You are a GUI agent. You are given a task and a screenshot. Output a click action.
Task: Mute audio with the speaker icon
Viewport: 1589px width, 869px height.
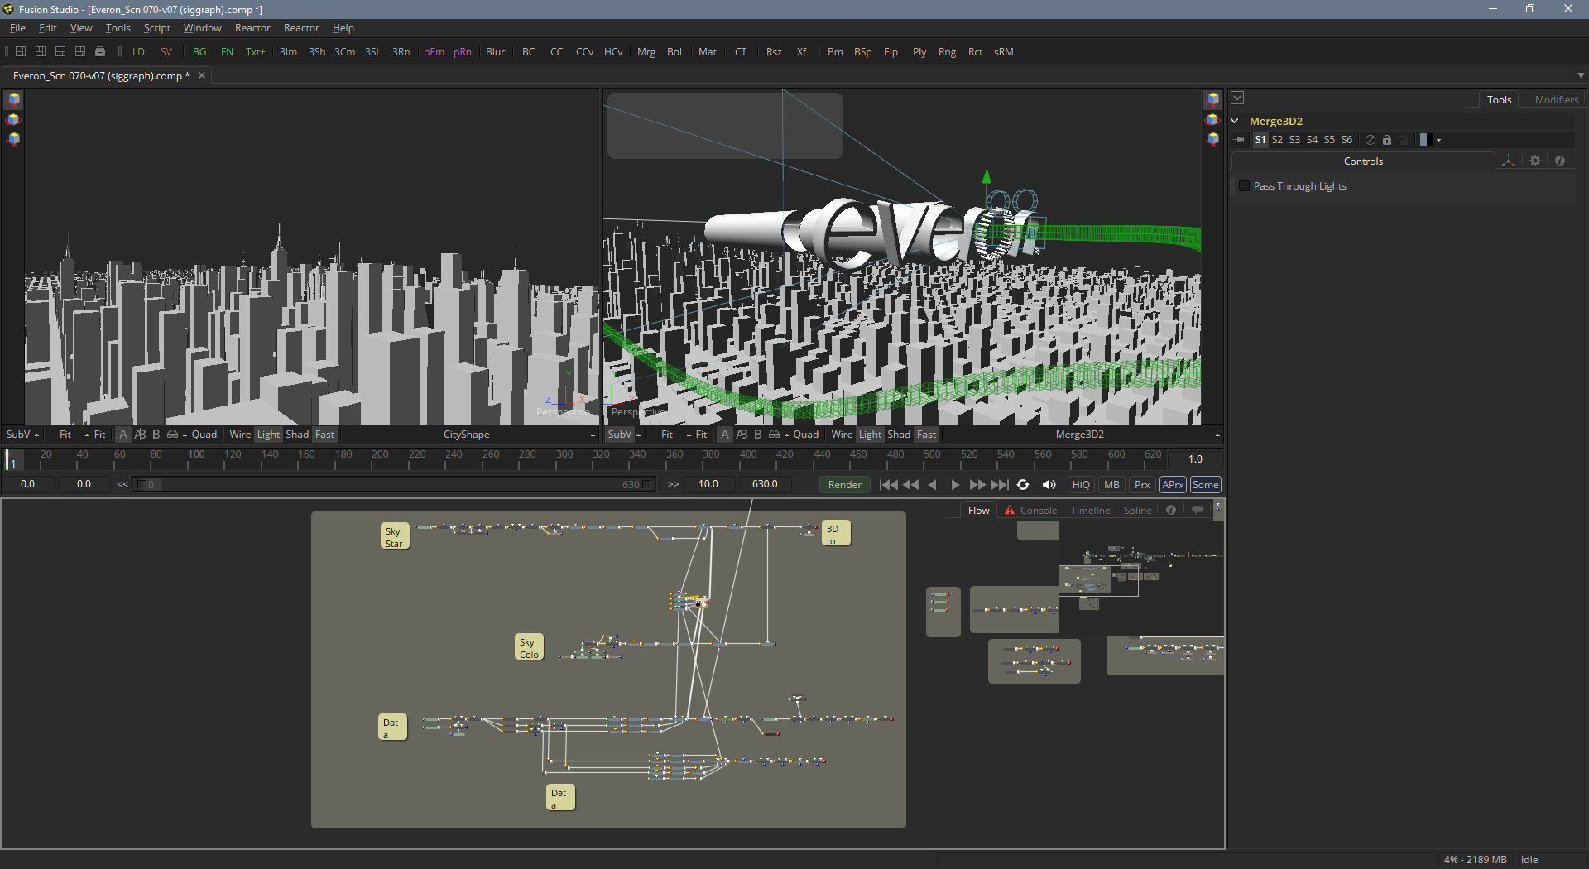point(1049,485)
